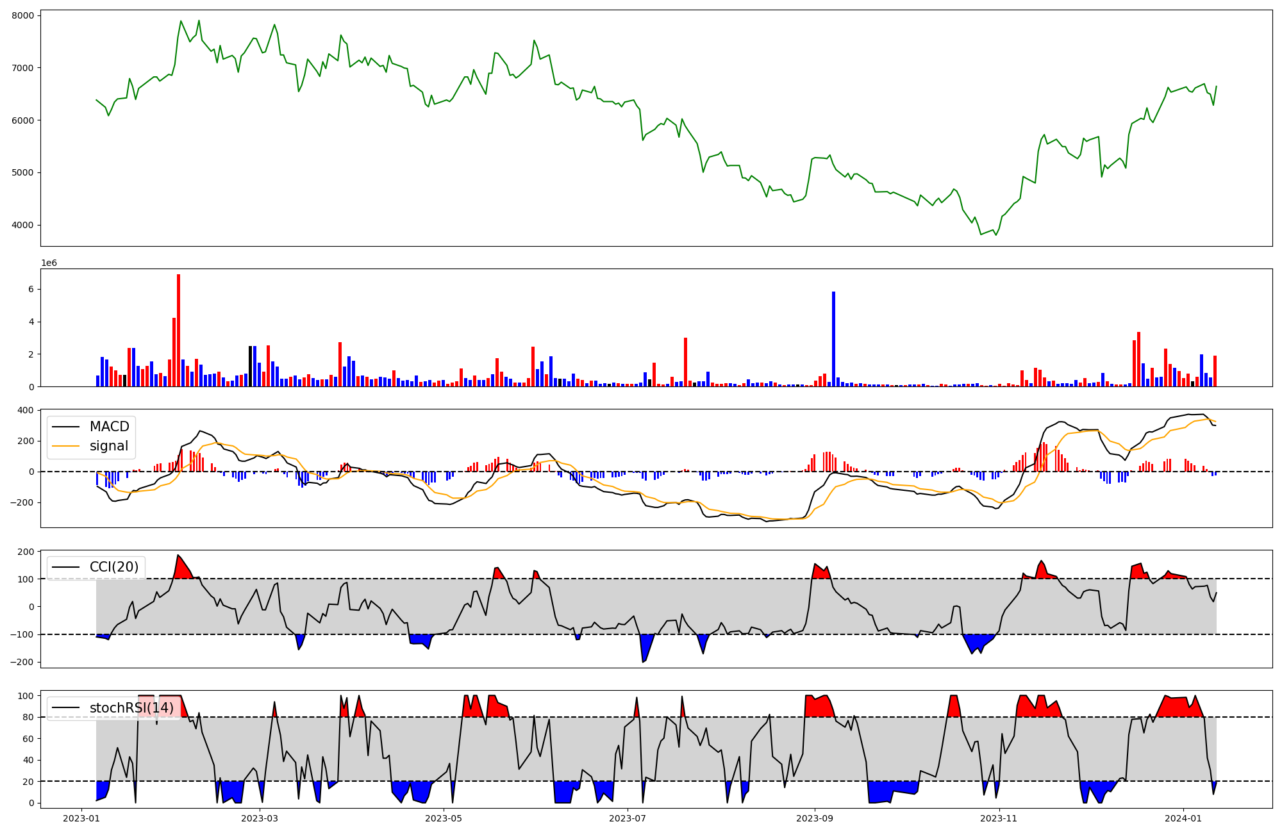1282x833 pixels.
Task: Click the 2023-05 x-axis date label
Action: (x=444, y=818)
